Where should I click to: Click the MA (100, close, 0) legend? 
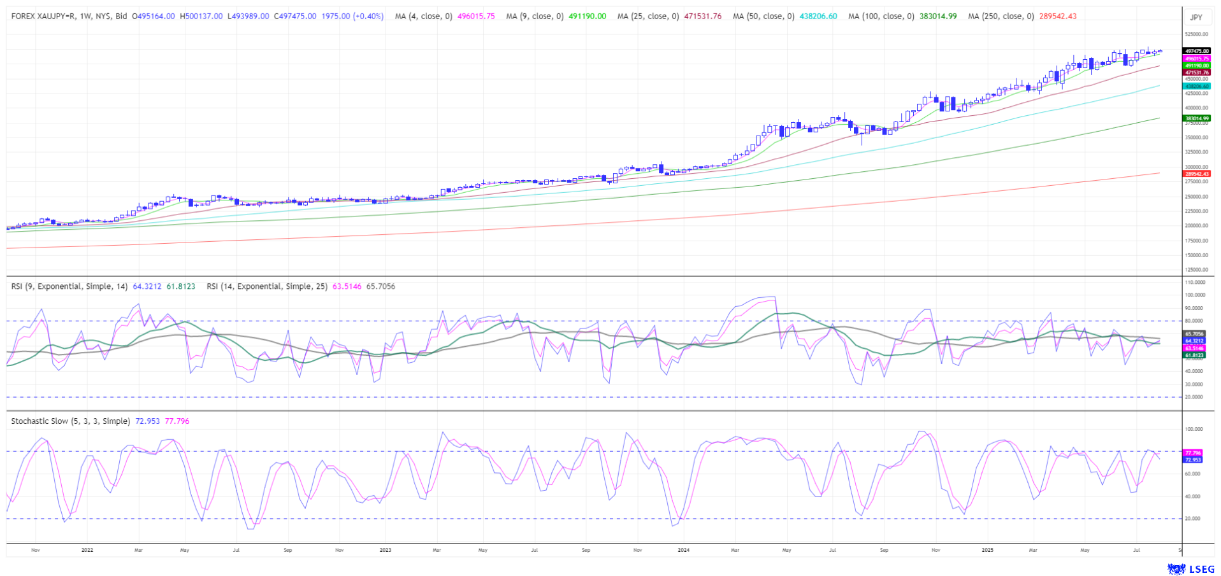click(881, 17)
